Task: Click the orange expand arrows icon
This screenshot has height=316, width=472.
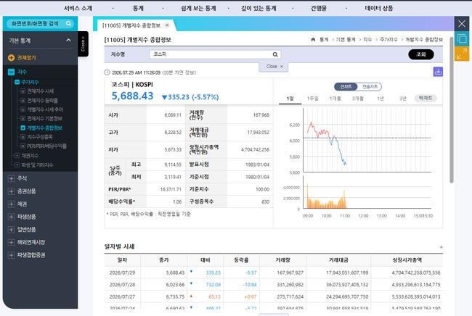Action: (x=462, y=54)
